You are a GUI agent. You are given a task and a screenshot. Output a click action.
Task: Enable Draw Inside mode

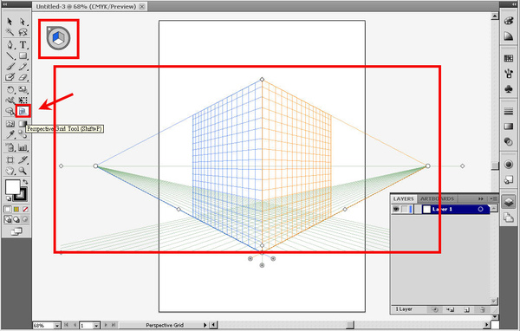(25, 219)
